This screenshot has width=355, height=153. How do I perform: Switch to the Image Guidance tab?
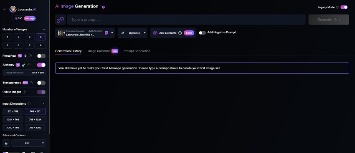click(99, 51)
